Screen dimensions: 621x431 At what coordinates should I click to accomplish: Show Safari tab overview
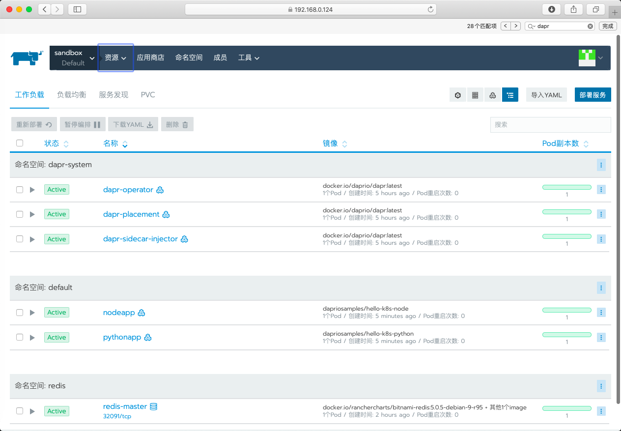click(x=596, y=9)
